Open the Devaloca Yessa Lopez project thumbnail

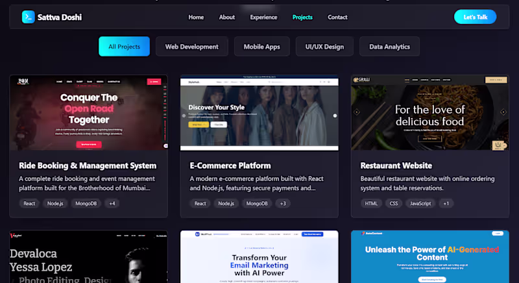(89, 257)
